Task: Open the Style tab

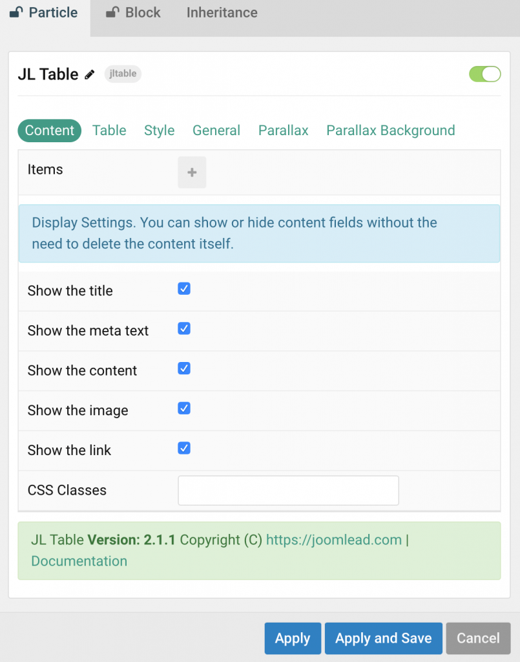Action: pos(159,130)
